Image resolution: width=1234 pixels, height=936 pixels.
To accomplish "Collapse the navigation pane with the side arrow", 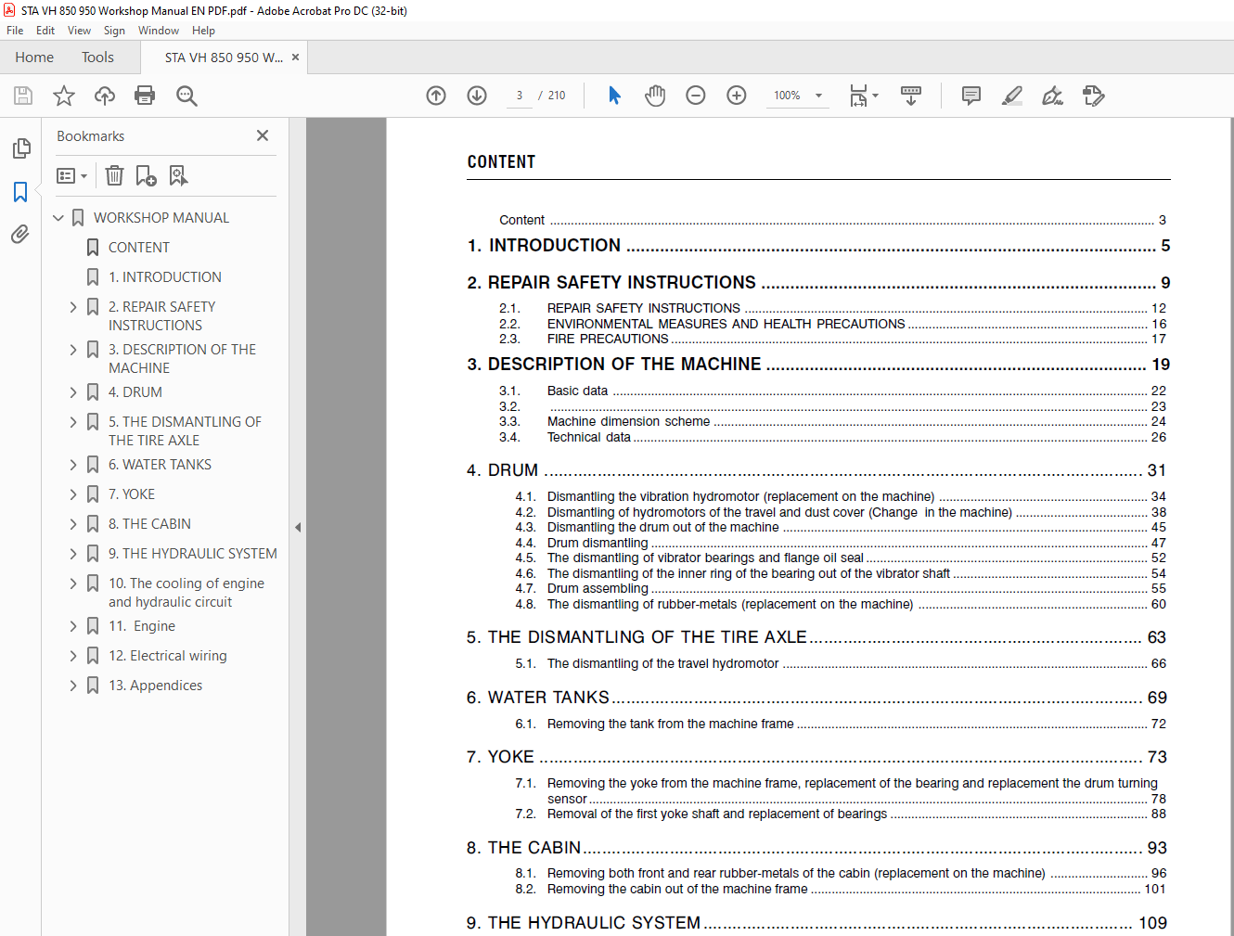I will click(x=298, y=527).
